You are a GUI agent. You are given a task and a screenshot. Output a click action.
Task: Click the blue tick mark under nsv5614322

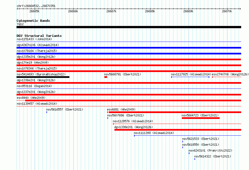[x=195, y=159]
